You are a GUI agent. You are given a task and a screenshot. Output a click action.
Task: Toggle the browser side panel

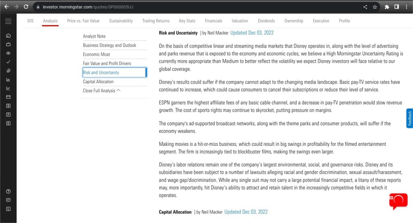[396, 7]
